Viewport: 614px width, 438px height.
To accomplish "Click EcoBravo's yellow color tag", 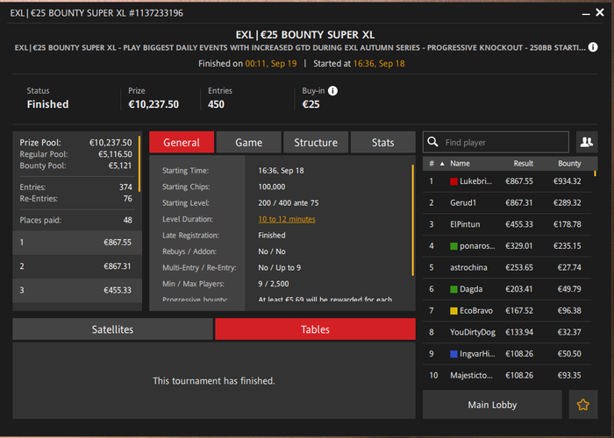I will coord(453,311).
